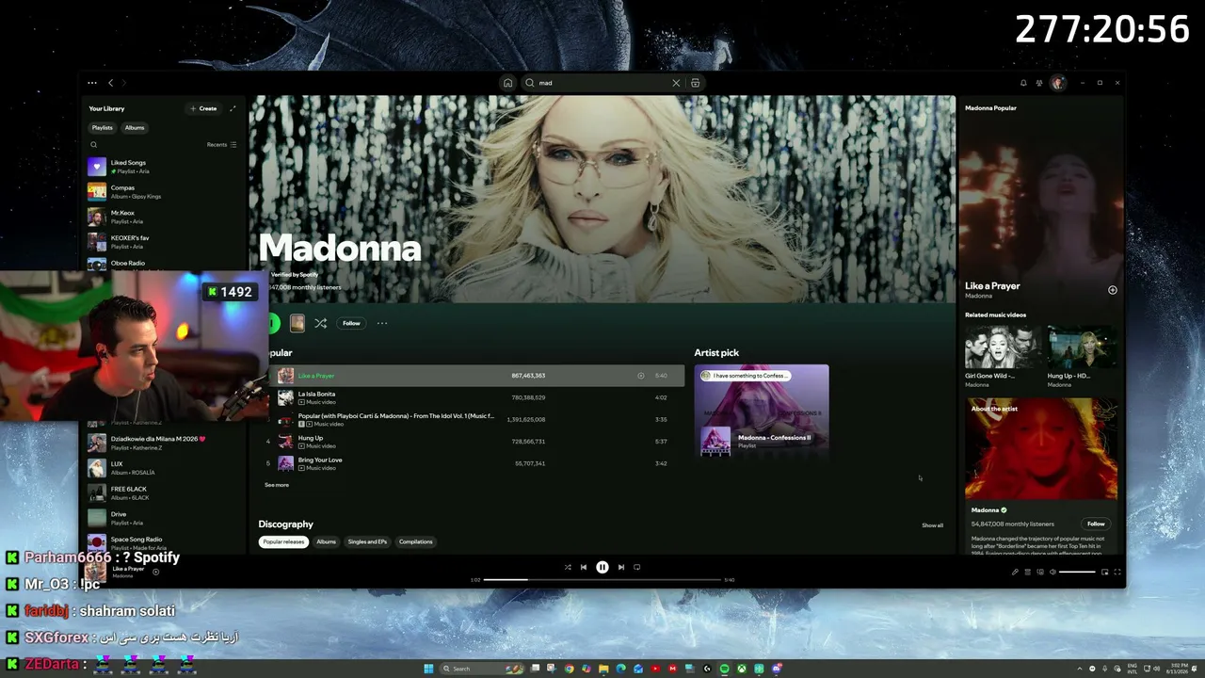Open Liked Songs playlist
This screenshot has height=678, width=1205.
click(162, 167)
